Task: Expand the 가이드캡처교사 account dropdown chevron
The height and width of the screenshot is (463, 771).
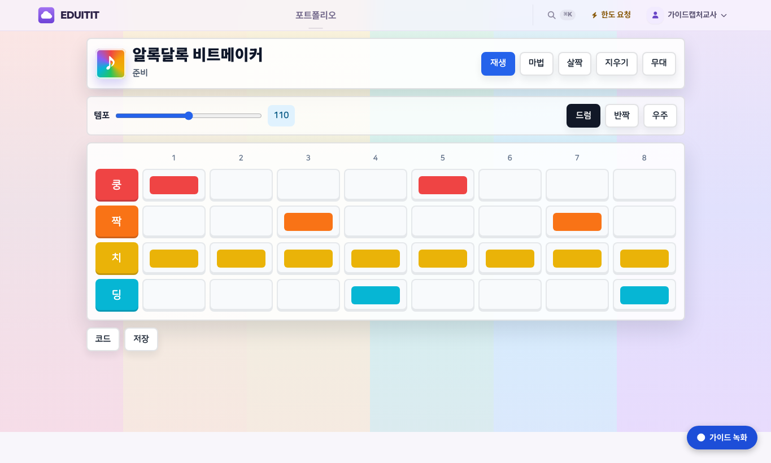Action: click(724, 15)
